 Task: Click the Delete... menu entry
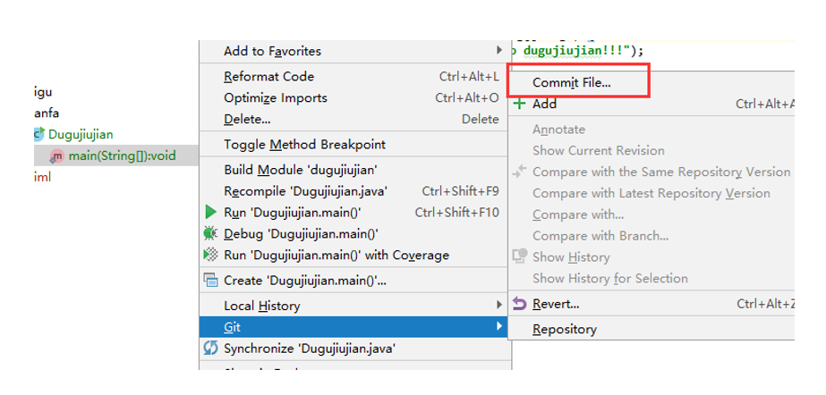click(x=247, y=120)
